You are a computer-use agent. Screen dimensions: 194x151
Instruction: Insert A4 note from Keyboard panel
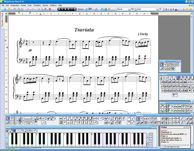point(182,91)
